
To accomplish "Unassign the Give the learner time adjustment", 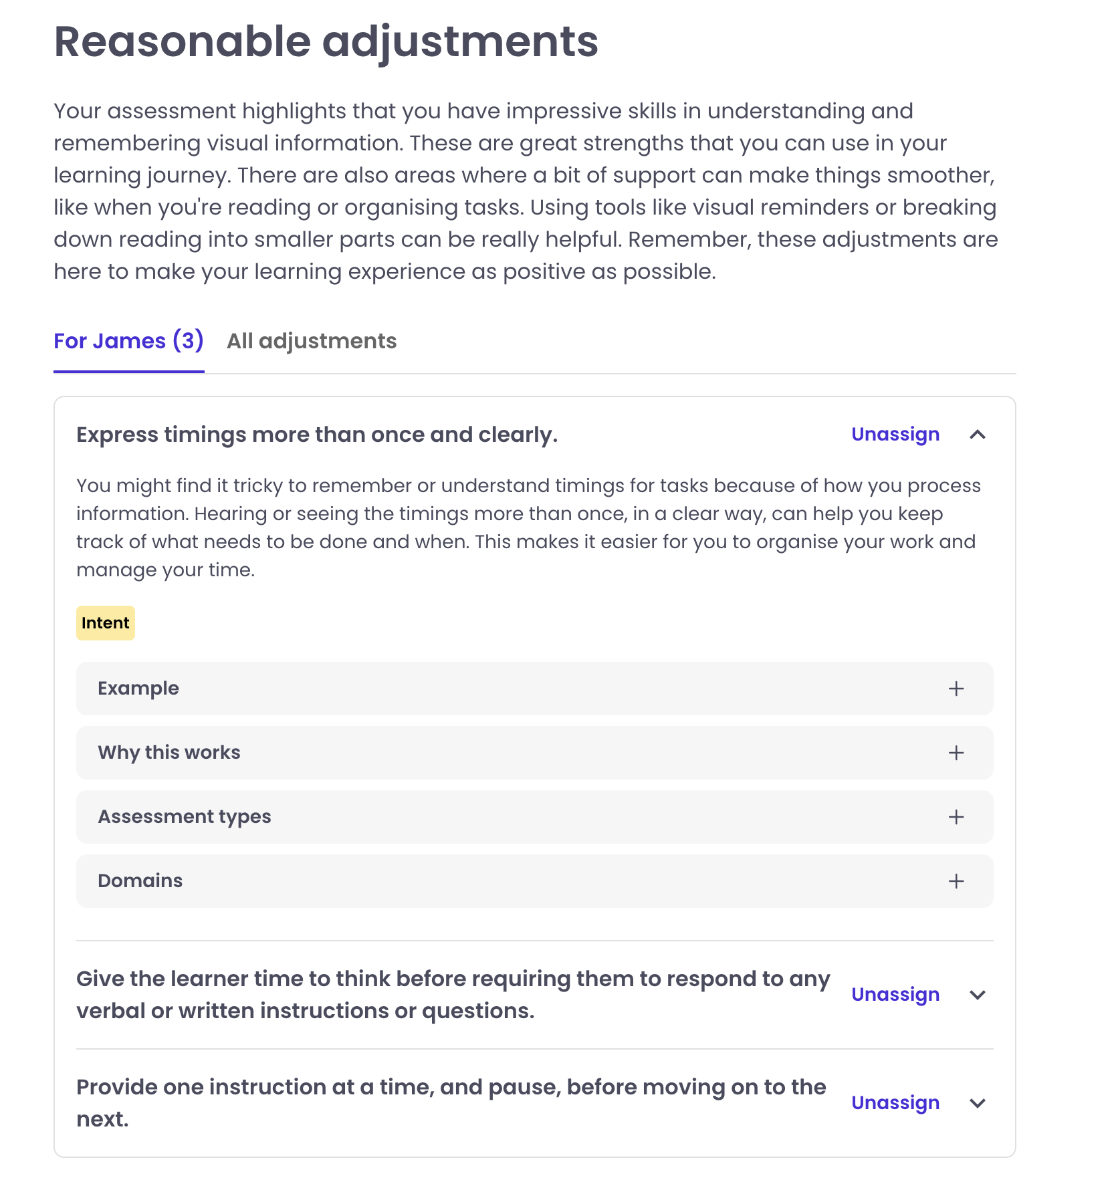I will click(895, 995).
